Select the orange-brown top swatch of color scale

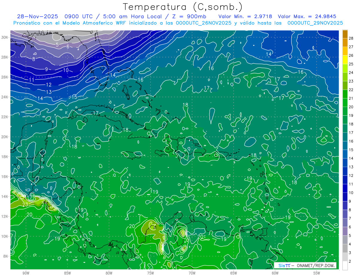click(x=345, y=34)
